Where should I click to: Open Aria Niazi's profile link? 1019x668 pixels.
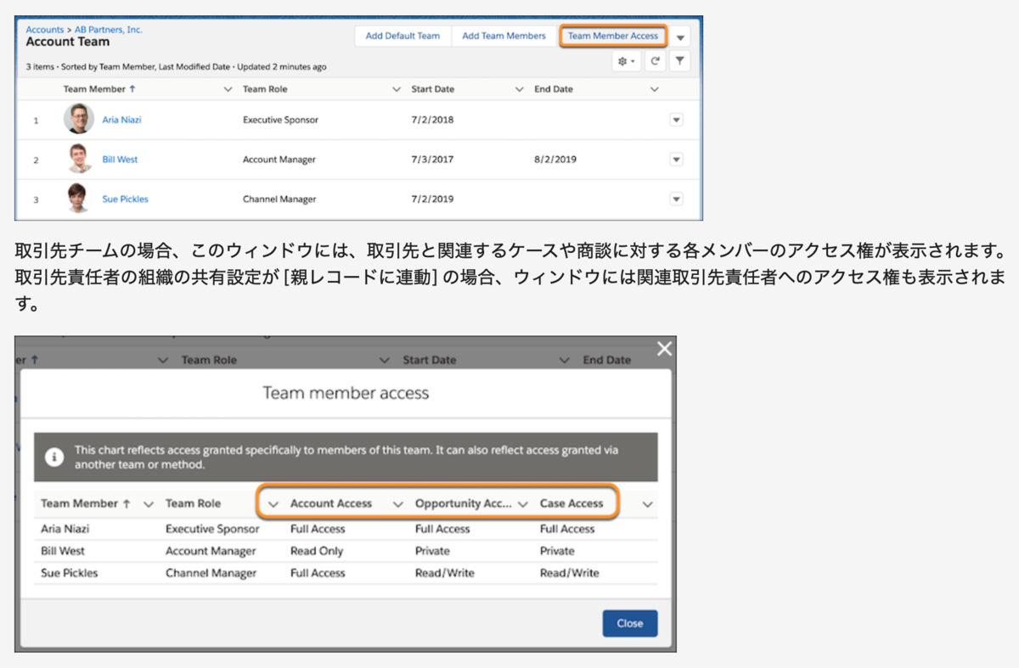[x=122, y=120]
